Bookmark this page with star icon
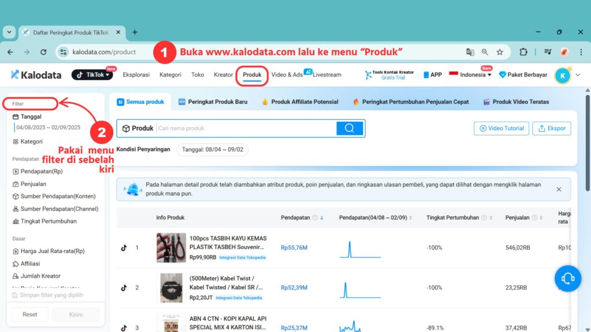591x332 pixels. click(x=500, y=52)
